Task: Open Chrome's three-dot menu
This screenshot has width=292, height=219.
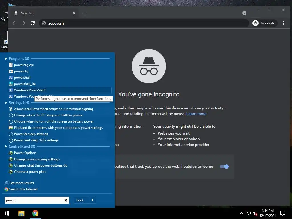Action: [283, 23]
